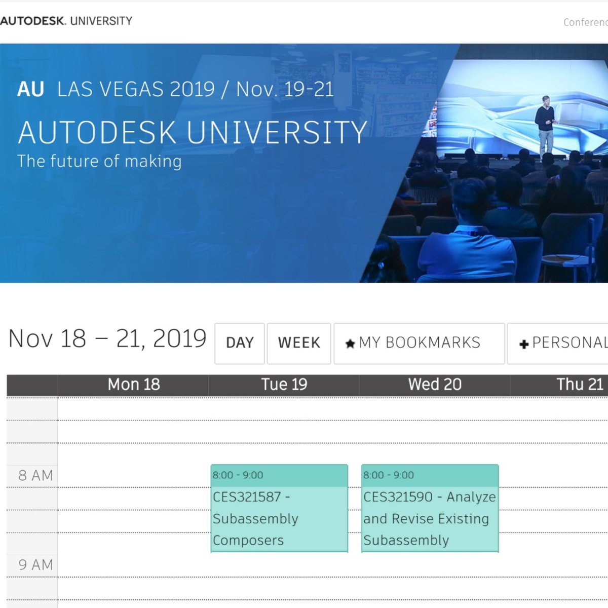Open session CES321587 Subassembly Composers
Viewport: 608px width, 608px height.
tap(279, 508)
